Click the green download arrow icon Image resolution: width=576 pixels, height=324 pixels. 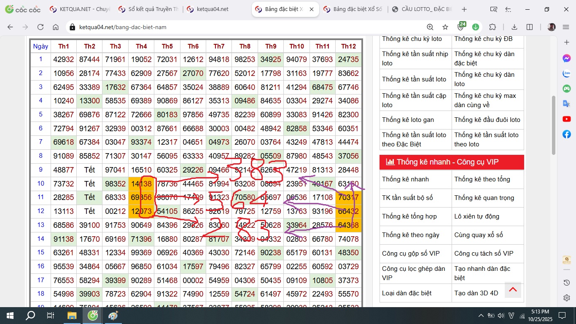(476, 27)
